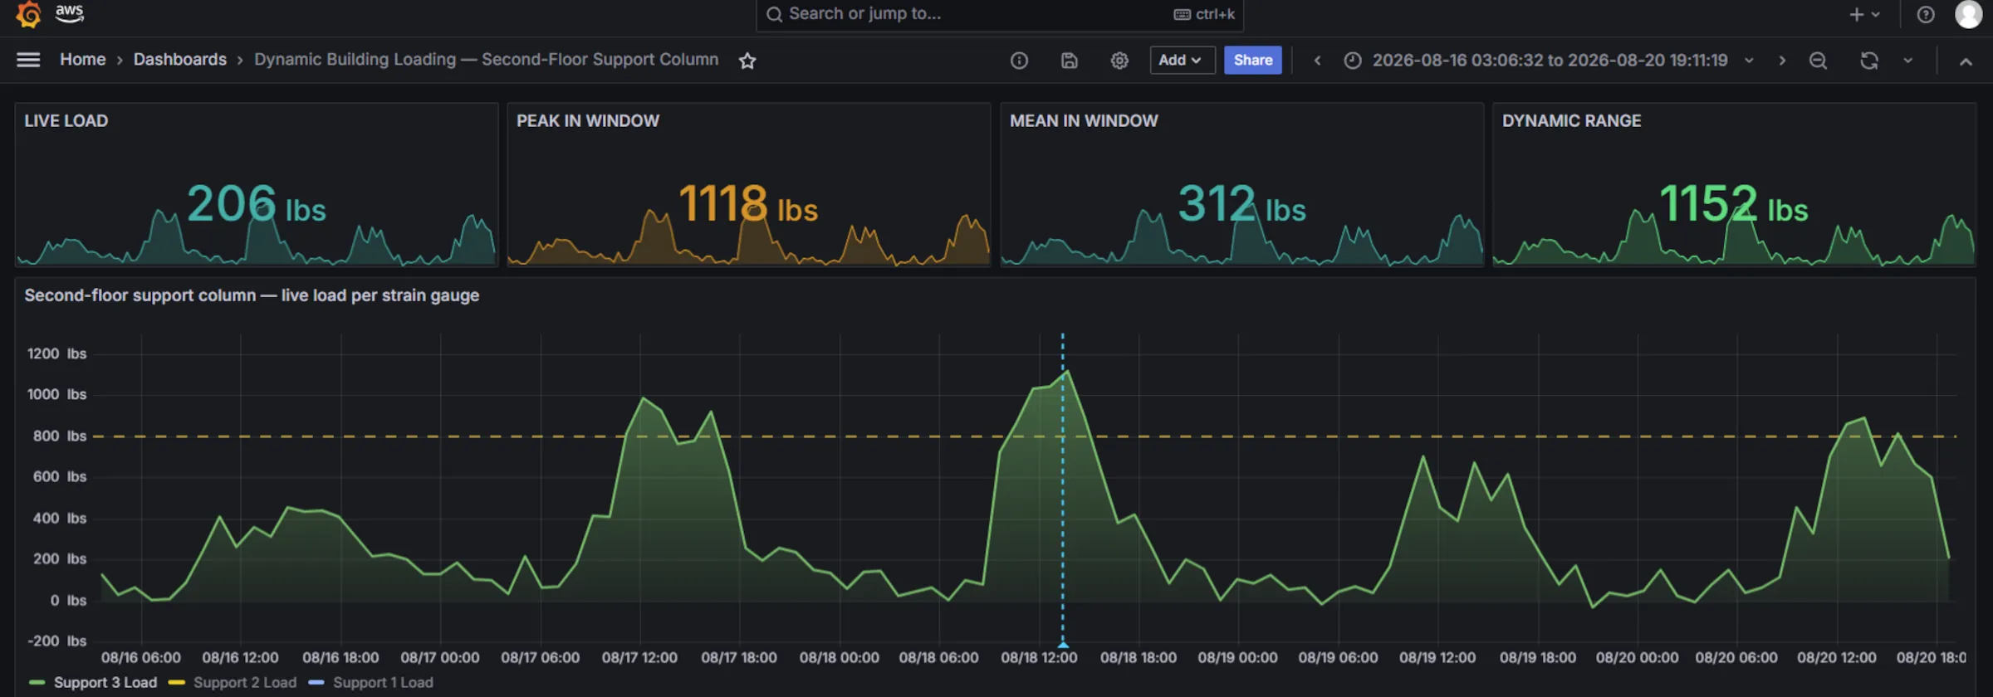Click the 1152 lbs dynamic range value
This screenshot has width=1993, height=697.
coord(1733,204)
